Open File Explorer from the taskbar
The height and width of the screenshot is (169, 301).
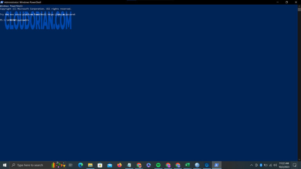point(90,165)
